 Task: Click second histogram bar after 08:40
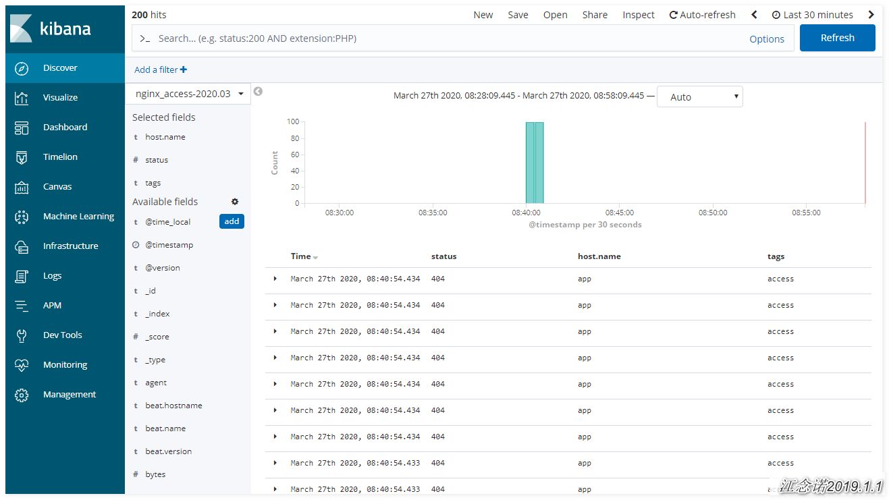click(539, 163)
